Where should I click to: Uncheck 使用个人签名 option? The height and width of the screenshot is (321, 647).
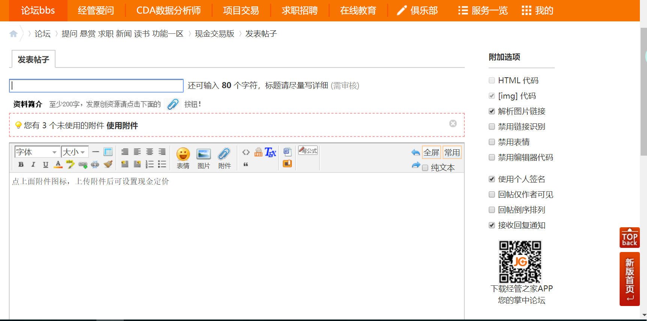coord(492,179)
